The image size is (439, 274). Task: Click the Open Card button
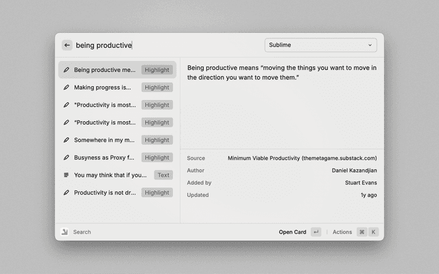(292, 232)
